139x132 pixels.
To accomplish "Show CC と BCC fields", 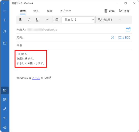I will (x=124, y=38).
